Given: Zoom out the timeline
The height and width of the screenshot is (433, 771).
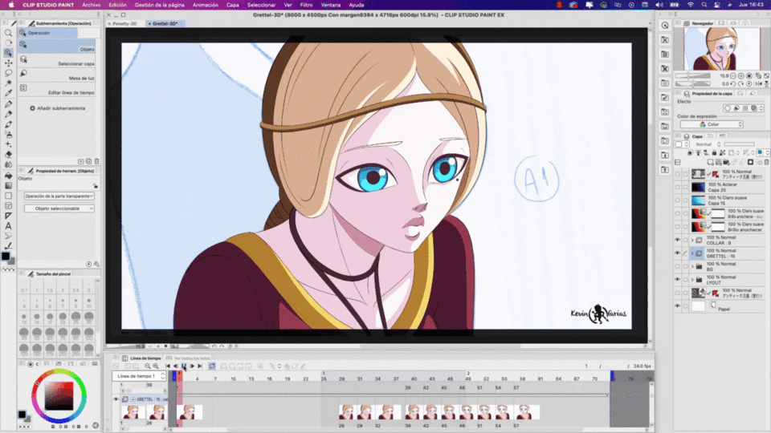Looking at the screenshot, I should 148,366.
